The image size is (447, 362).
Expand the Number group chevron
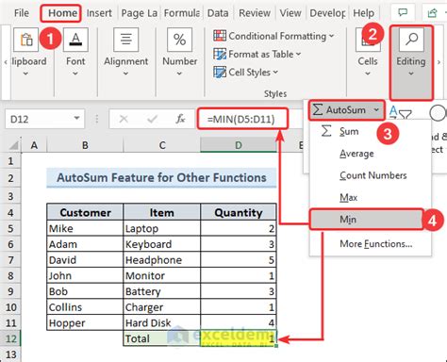(179, 74)
